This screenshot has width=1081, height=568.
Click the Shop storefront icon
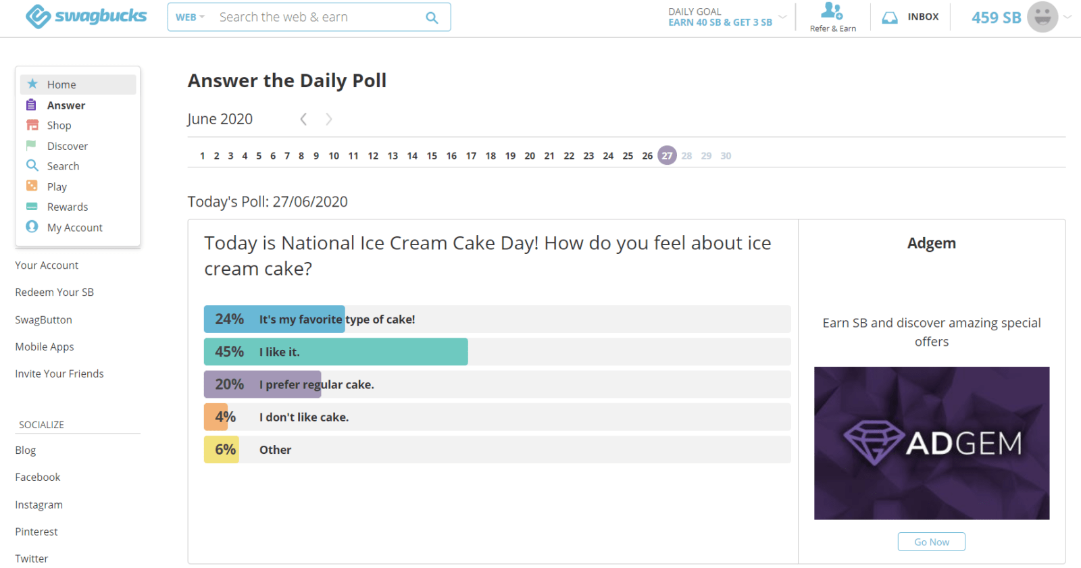pyautogui.click(x=32, y=125)
